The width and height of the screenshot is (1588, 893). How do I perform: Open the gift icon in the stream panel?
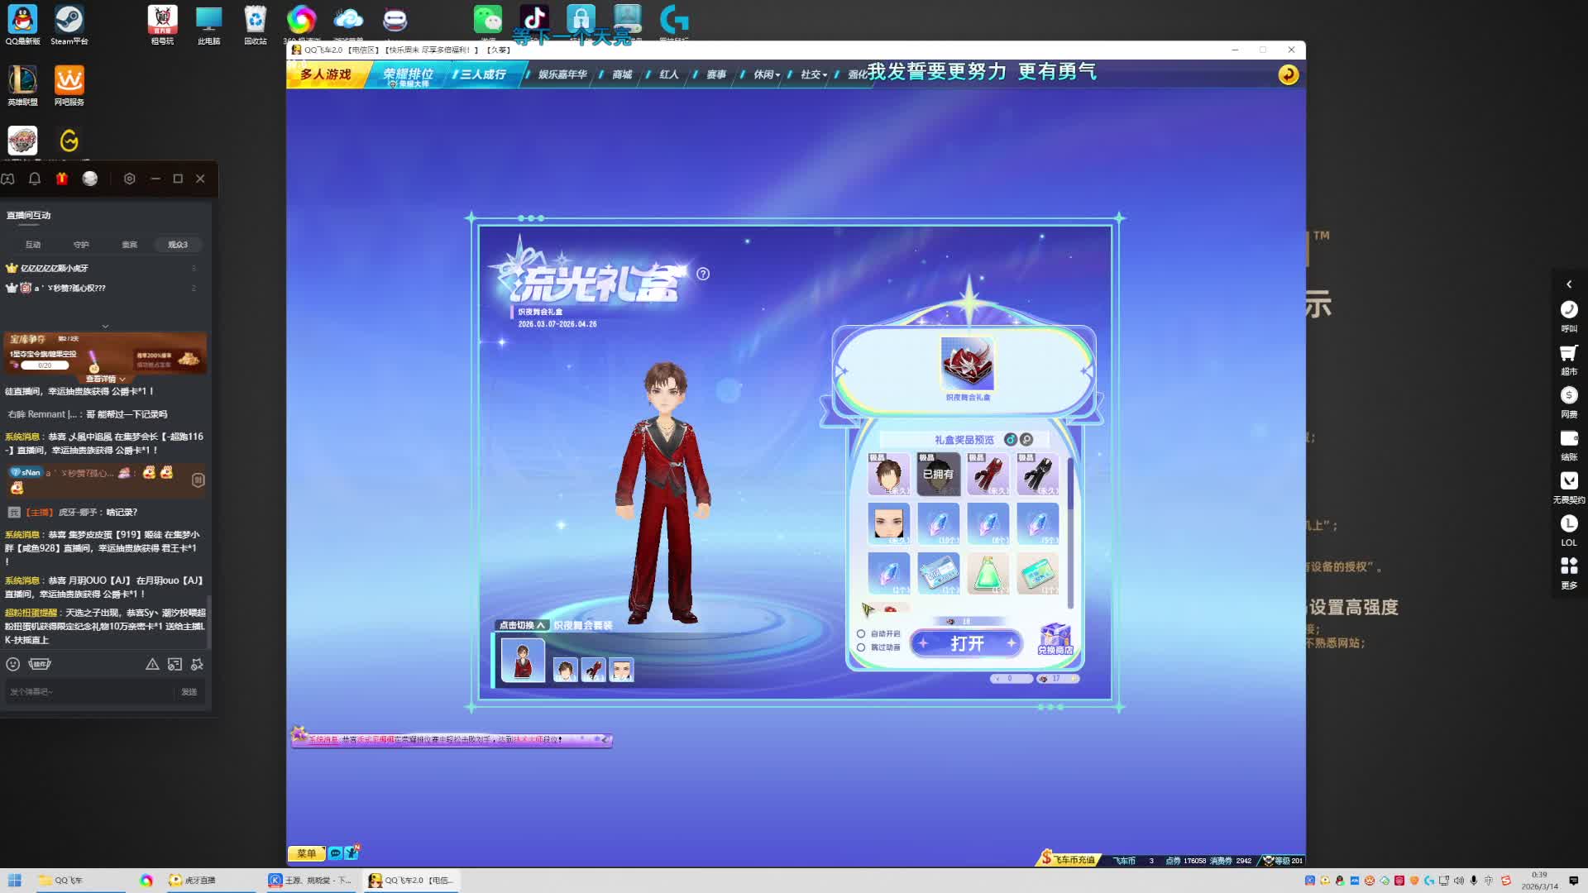tap(62, 179)
